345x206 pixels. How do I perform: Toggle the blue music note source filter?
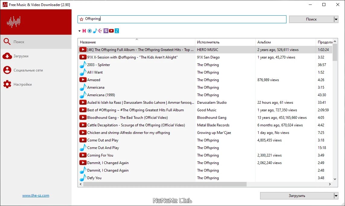95,31
